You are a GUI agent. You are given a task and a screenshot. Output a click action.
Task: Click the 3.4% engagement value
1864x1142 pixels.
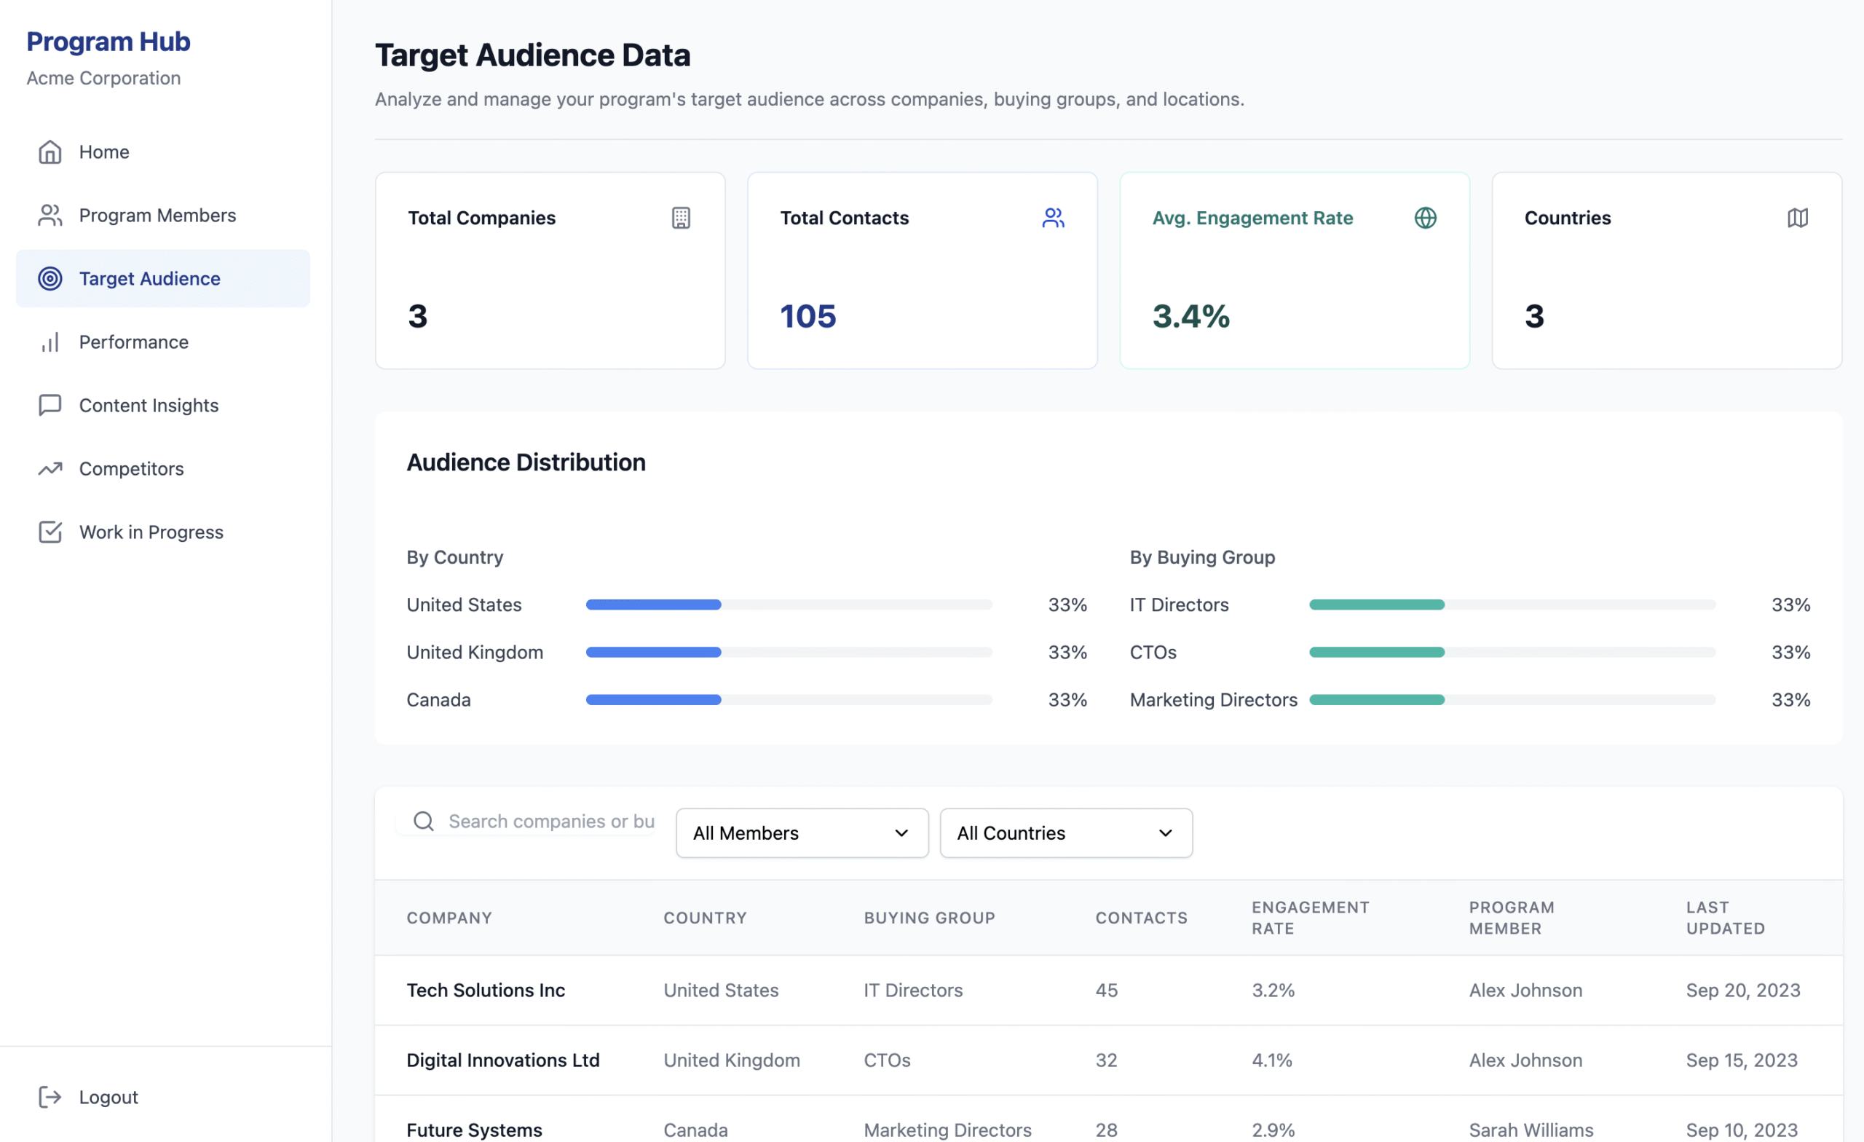click(1190, 316)
